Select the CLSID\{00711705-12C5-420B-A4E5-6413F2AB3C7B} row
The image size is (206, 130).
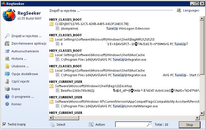[92, 24]
